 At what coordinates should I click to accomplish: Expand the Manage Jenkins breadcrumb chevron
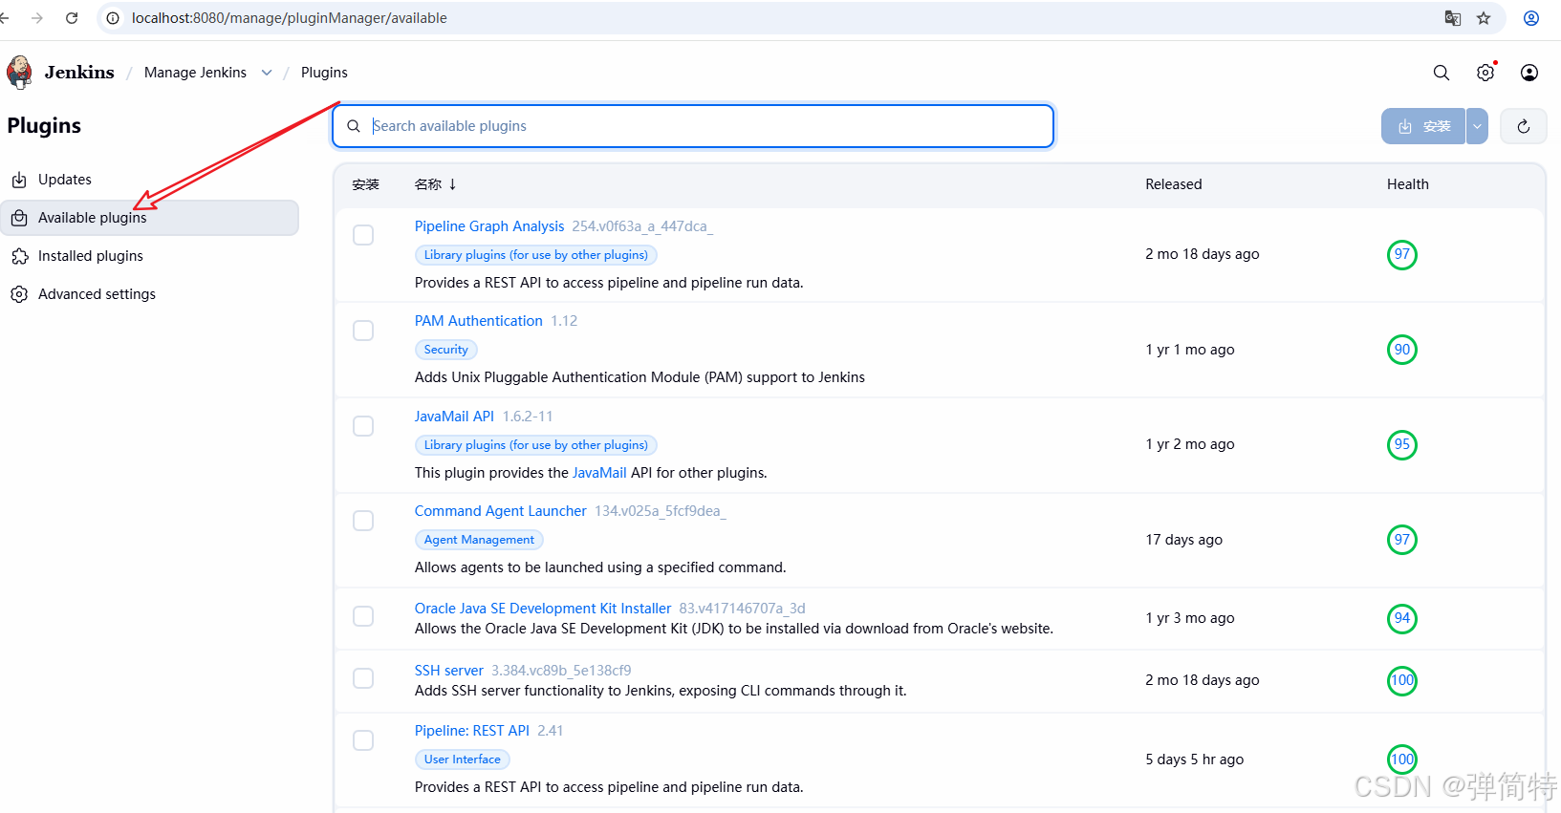coord(267,73)
